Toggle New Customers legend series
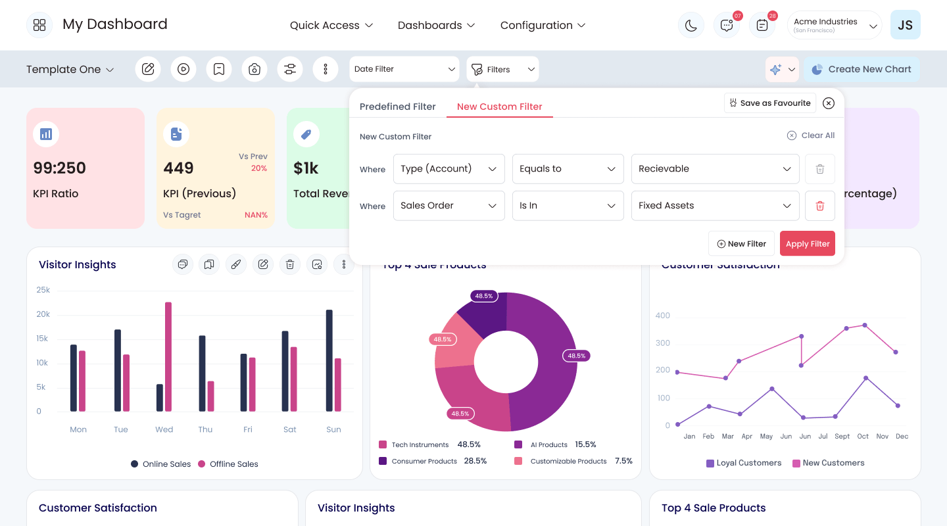Screen dimensions: 947x526 coord(829,463)
